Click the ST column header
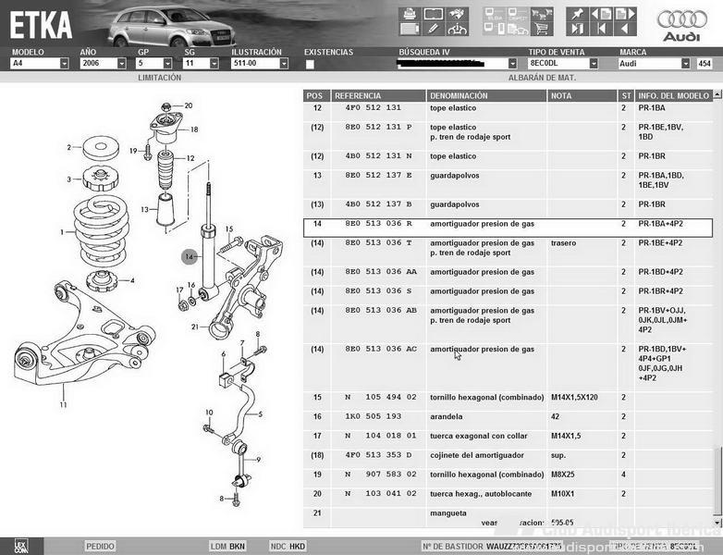 (626, 95)
